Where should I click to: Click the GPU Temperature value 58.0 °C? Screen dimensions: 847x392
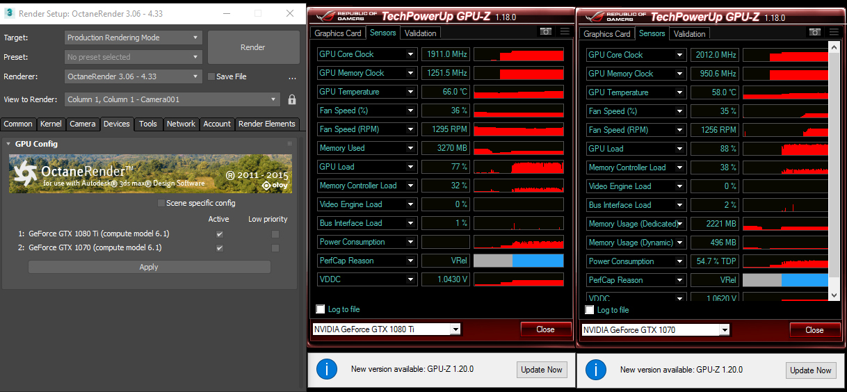(715, 92)
